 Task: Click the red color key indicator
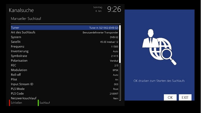coord(9,103)
